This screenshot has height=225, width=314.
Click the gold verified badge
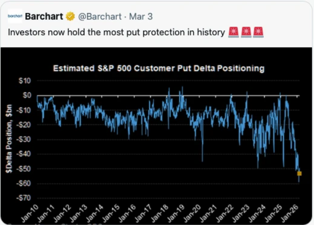(70, 16)
